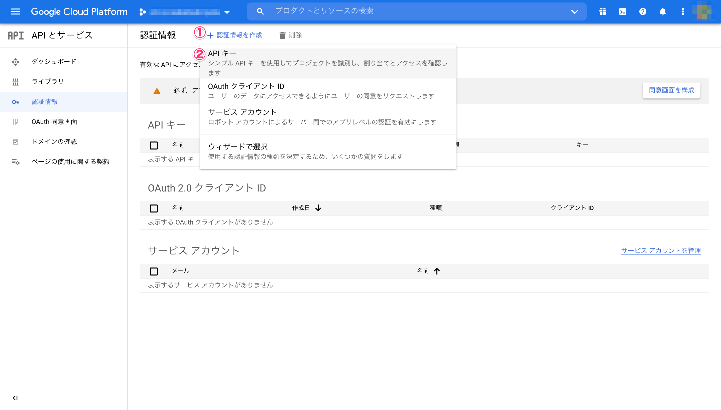Image resolution: width=721 pixels, height=410 pixels.
Task: Check the select-all box in the サービス アカウント table
Action: pos(154,271)
